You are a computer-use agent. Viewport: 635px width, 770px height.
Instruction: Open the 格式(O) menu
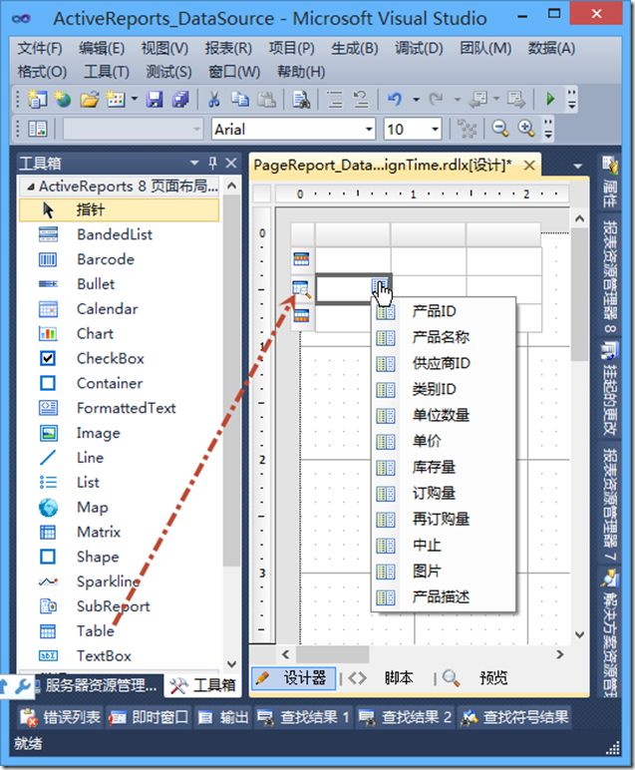(42, 72)
